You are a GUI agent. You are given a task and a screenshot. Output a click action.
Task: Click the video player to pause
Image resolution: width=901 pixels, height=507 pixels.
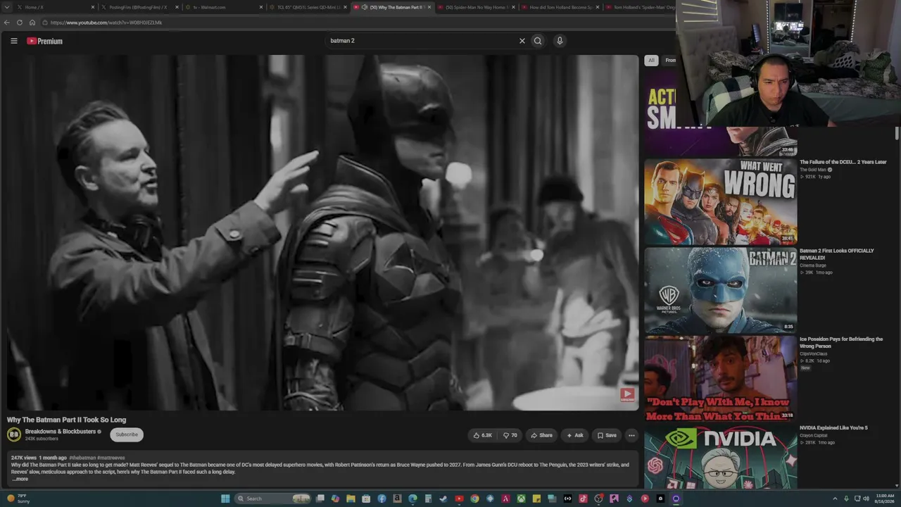[x=322, y=232]
